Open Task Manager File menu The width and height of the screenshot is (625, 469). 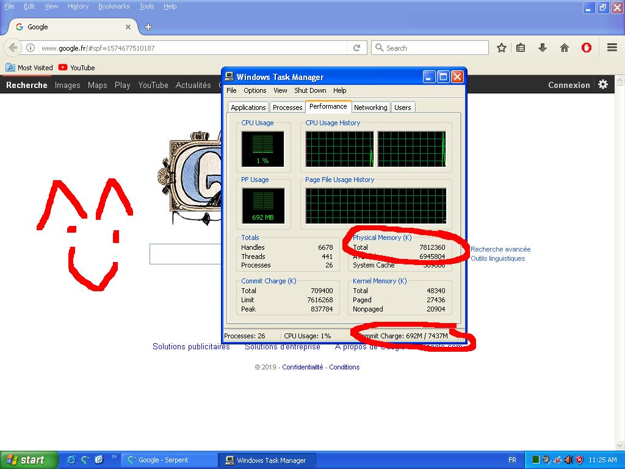coord(231,90)
